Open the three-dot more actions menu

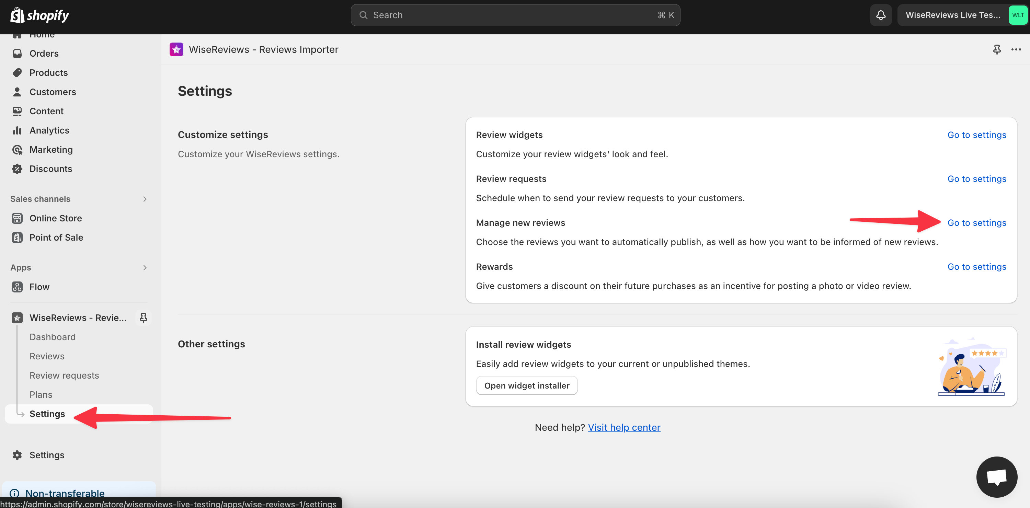tap(1016, 49)
